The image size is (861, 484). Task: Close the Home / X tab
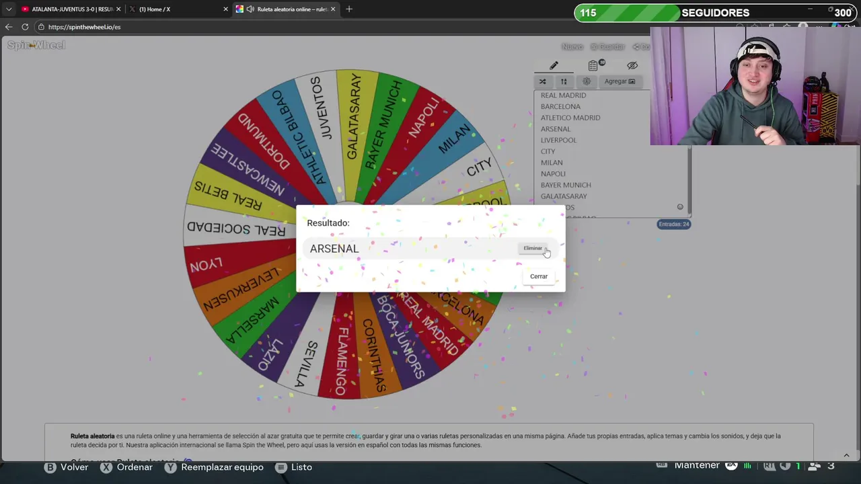pos(225,9)
